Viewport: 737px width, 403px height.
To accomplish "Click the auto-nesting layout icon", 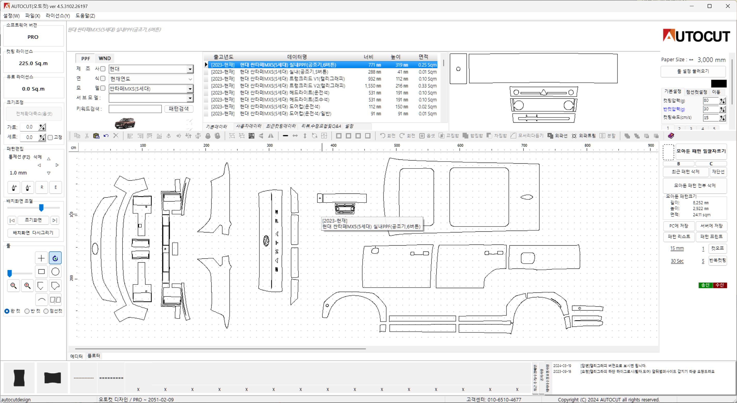I will pos(251,136).
